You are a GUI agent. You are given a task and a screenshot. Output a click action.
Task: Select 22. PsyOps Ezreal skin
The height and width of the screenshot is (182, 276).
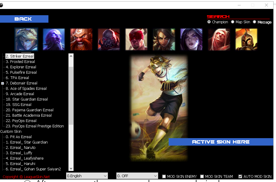(21, 121)
